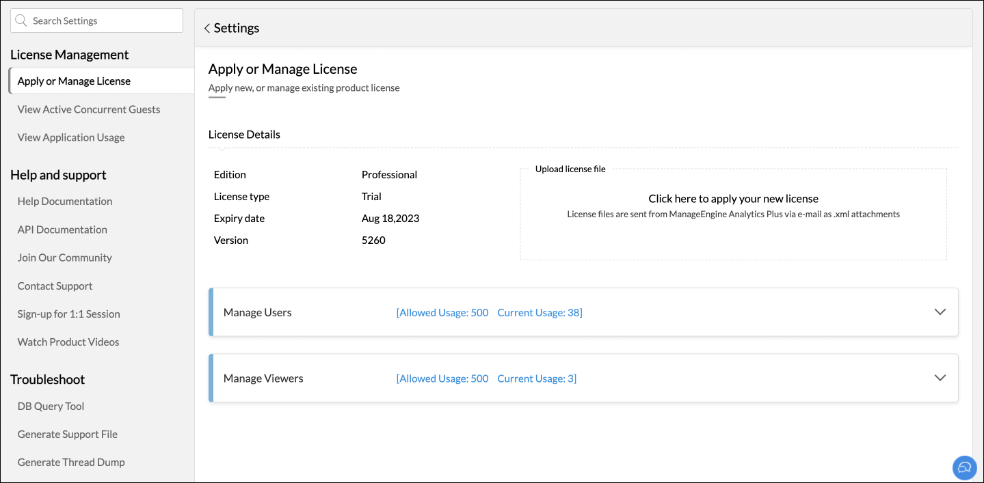
Task: Select Generate Support File
Action: 68,434
